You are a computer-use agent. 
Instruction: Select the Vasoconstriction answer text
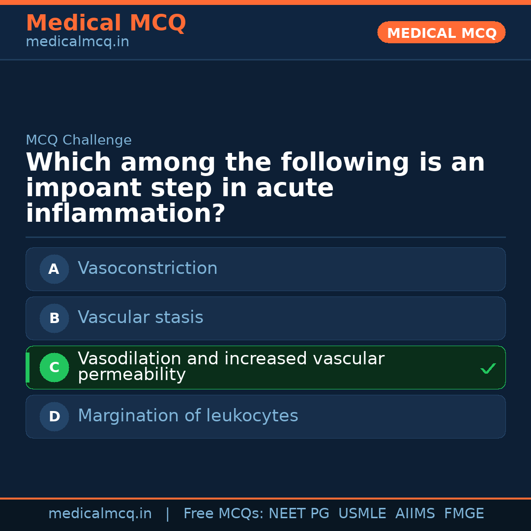147,268
